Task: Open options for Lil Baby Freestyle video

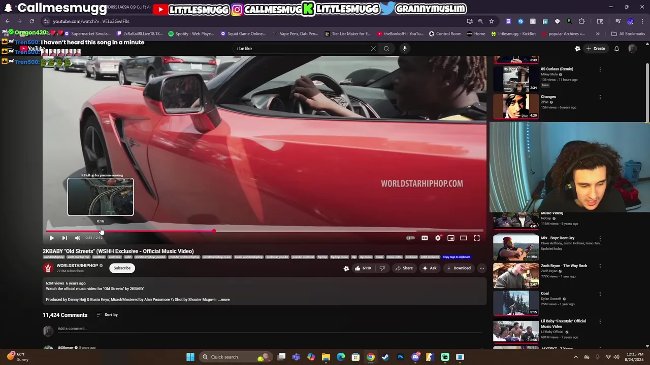Action: pos(600,321)
